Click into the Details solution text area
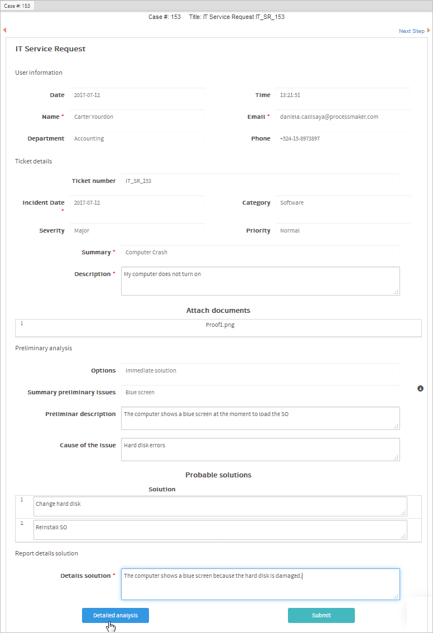 (260, 584)
